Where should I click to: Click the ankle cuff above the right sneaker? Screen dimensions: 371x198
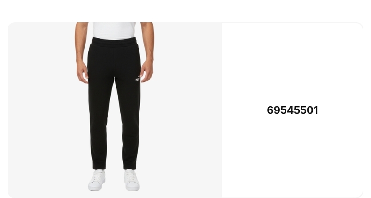130,166
